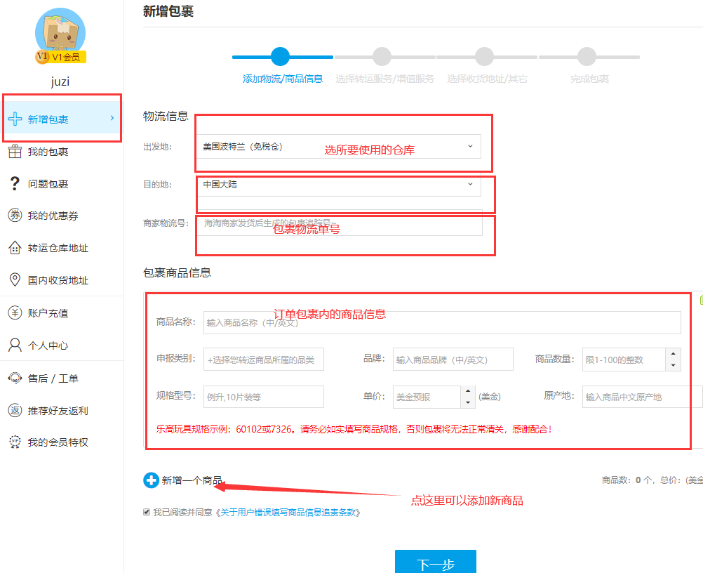The image size is (703, 573).
Task: Decrease 单价 with the down arrow
Action: point(468,402)
